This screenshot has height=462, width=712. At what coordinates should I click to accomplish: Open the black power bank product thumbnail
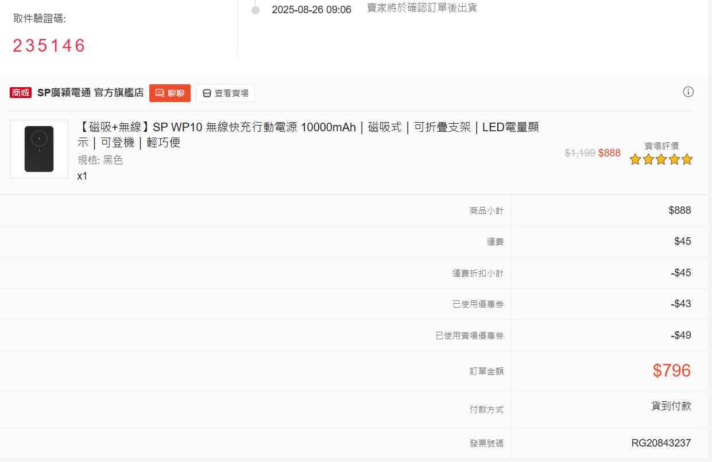[x=39, y=149]
